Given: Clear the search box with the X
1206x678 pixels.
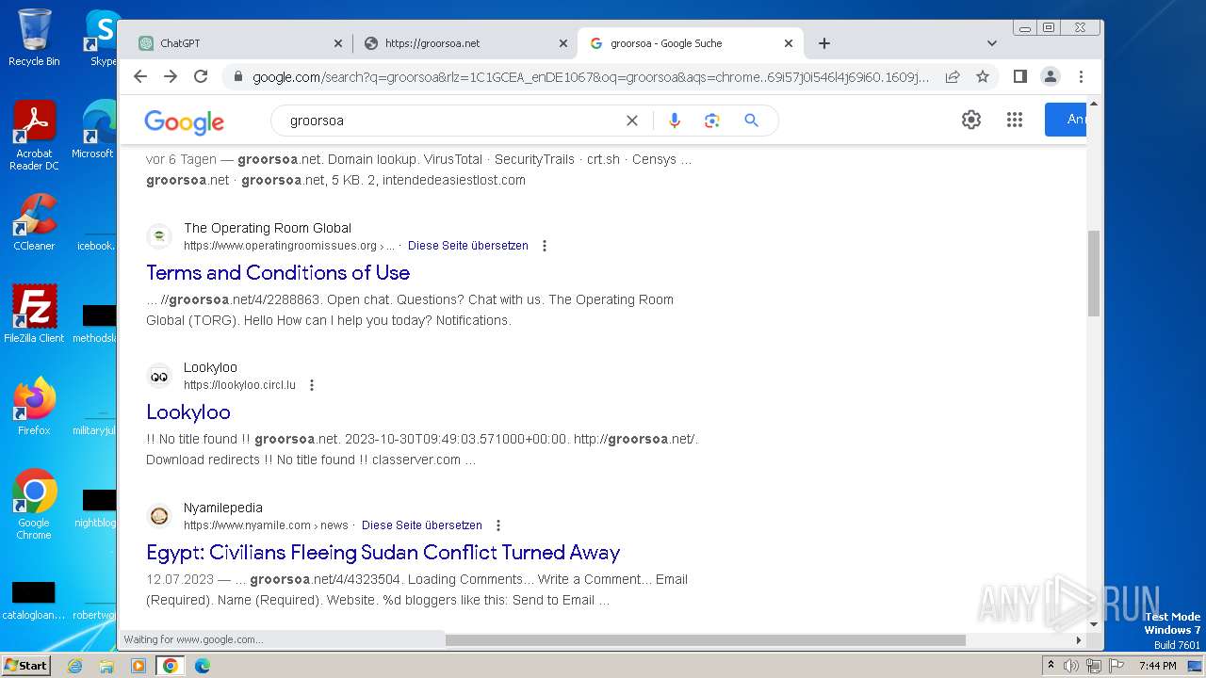Looking at the screenshot, I should 632,121.
